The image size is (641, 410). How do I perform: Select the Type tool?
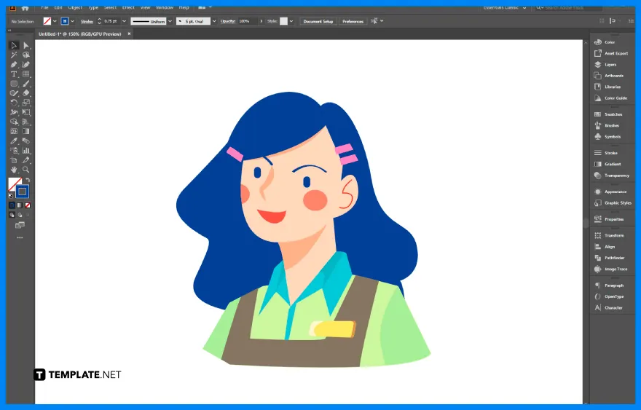pos(14,74)
